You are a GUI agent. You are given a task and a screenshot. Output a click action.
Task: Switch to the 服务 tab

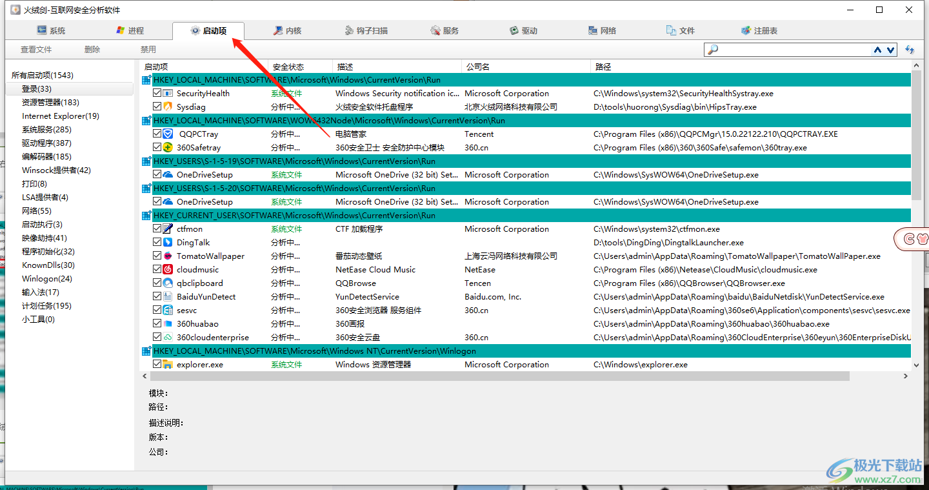pos(445,30)
